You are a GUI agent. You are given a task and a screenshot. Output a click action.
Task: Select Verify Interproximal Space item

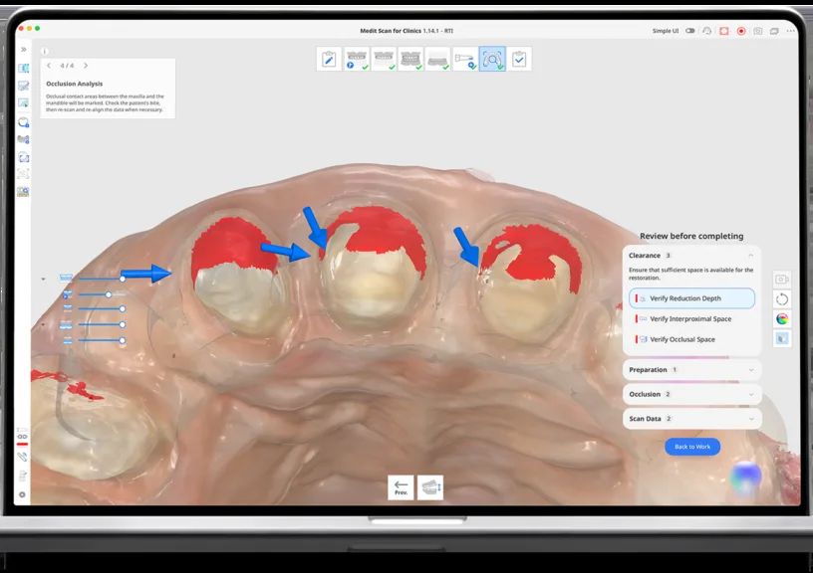coord(691,319)
